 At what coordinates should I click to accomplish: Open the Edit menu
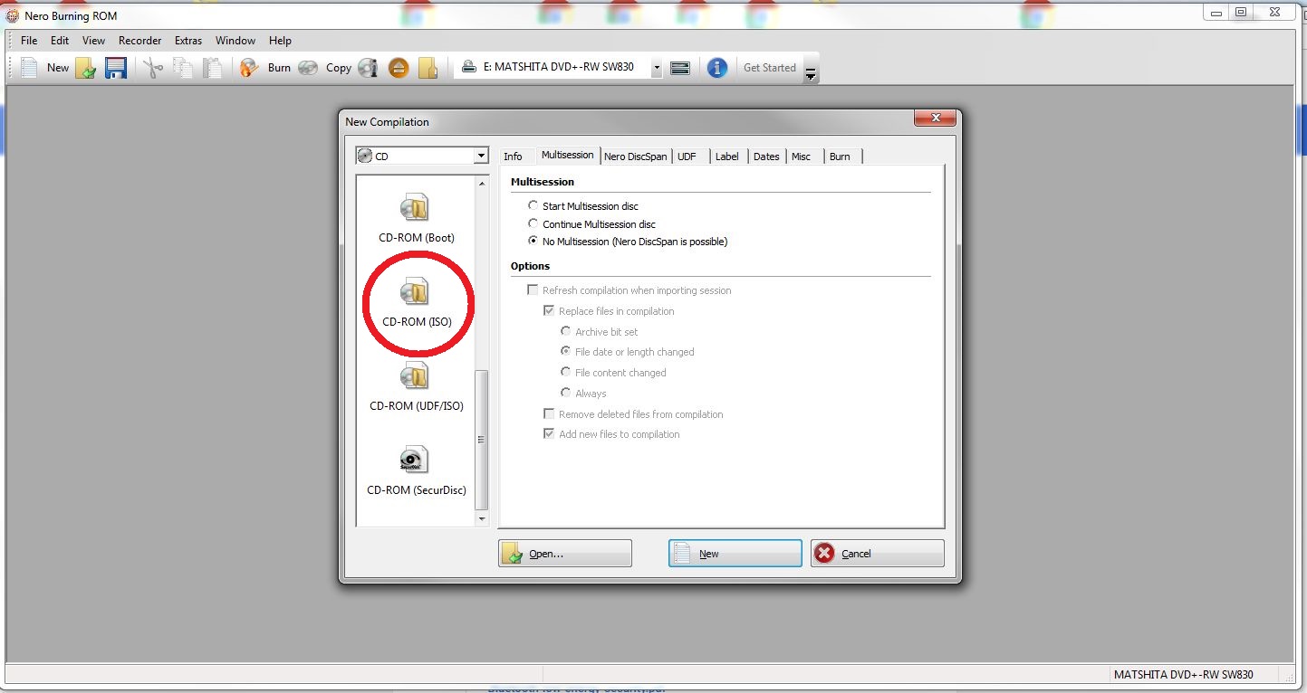pos(60,41)
